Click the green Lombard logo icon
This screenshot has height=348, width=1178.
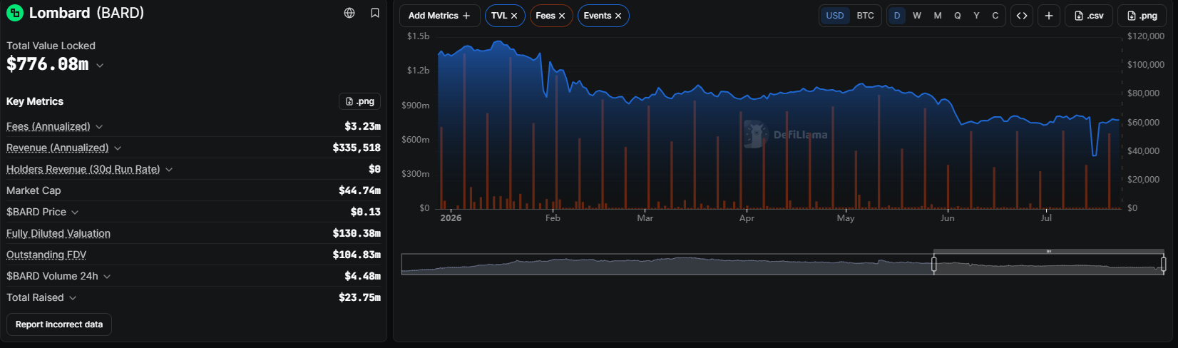[x=15, y=13]
